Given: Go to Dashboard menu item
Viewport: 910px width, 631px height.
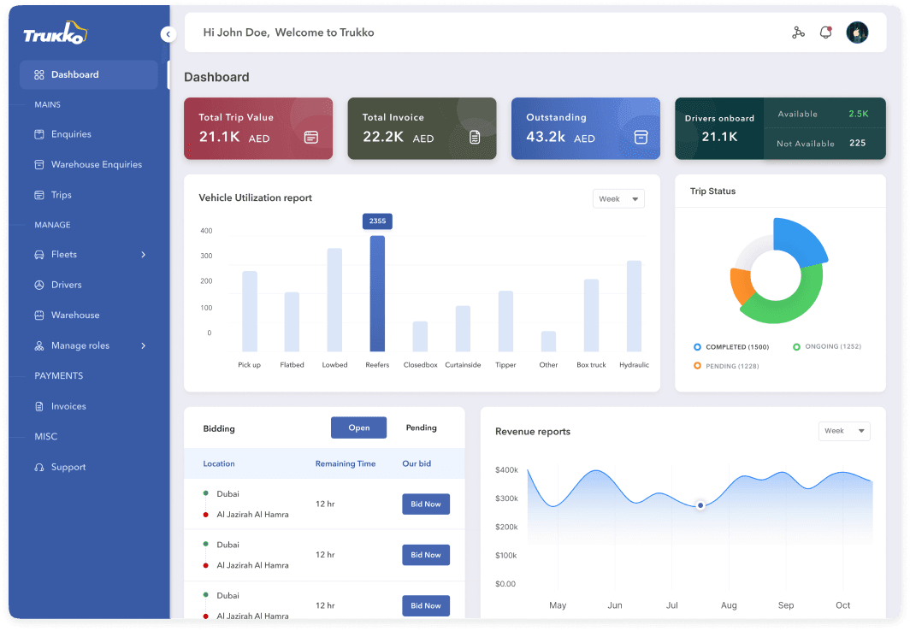Looking at the screenshot, I should pos(89,75).
